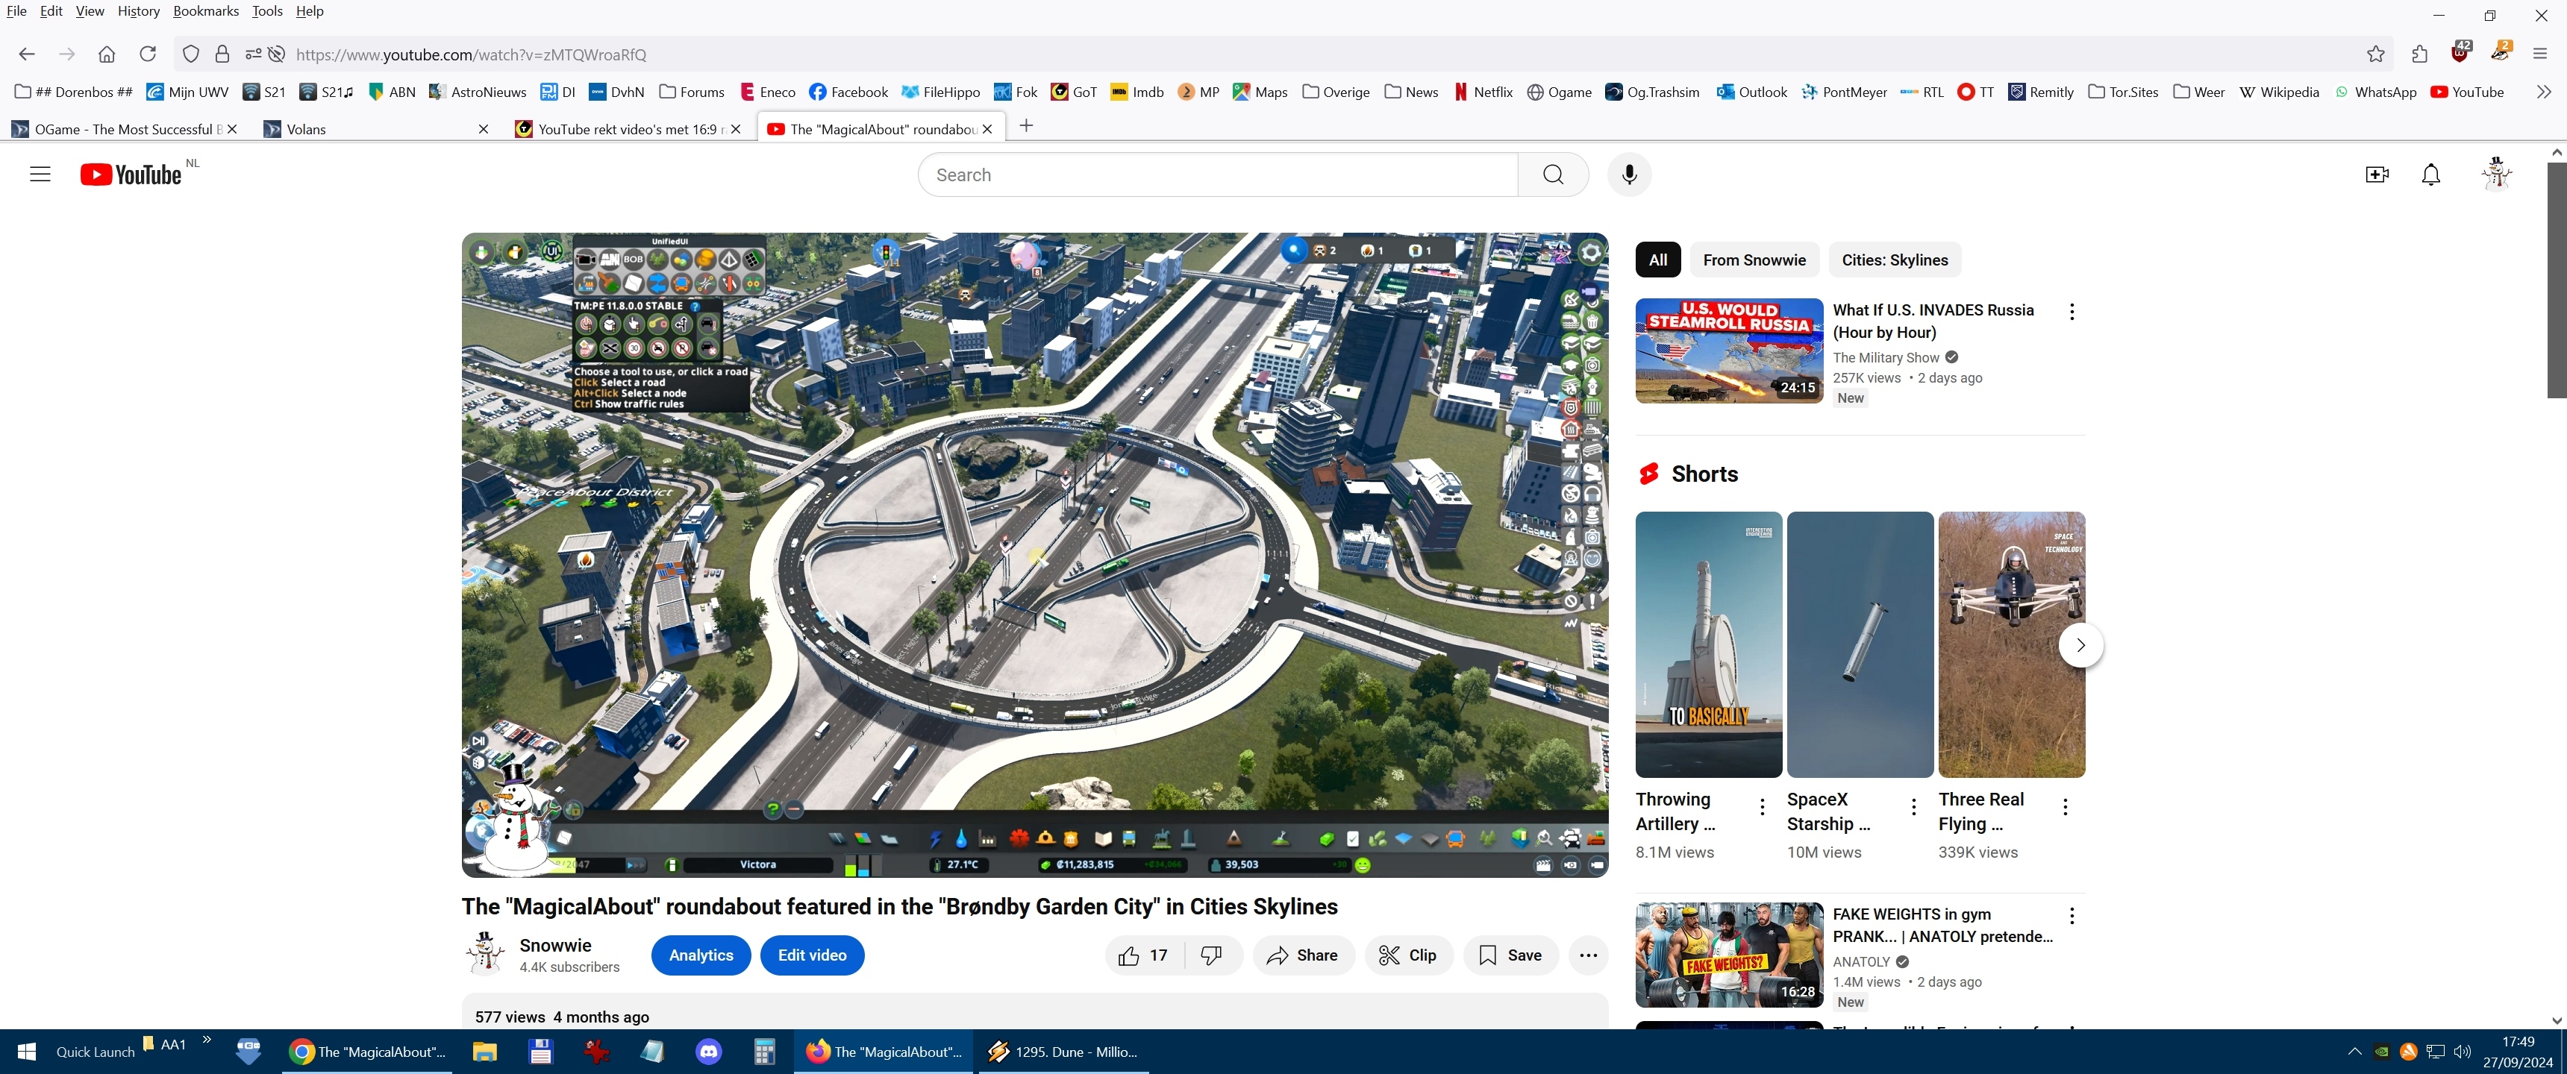The height and width of the screenshot is (1074, 2567).
Task: Bookmark this page with star icon
Action: tap(2376, 54)
